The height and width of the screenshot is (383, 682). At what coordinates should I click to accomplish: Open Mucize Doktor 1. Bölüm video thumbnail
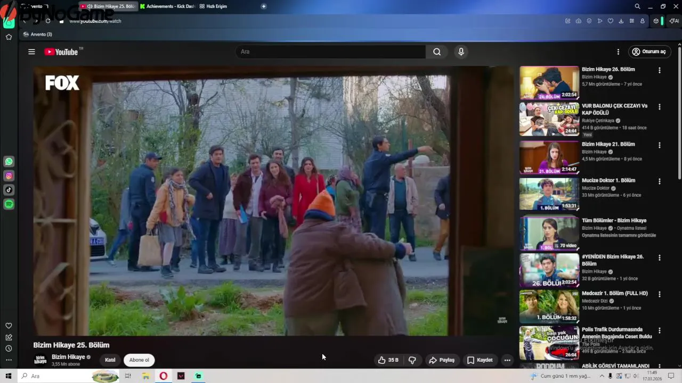coord(549,194)
